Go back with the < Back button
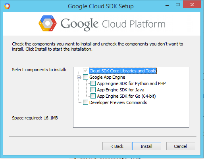204x159 pixels. (x=117, y=146)
